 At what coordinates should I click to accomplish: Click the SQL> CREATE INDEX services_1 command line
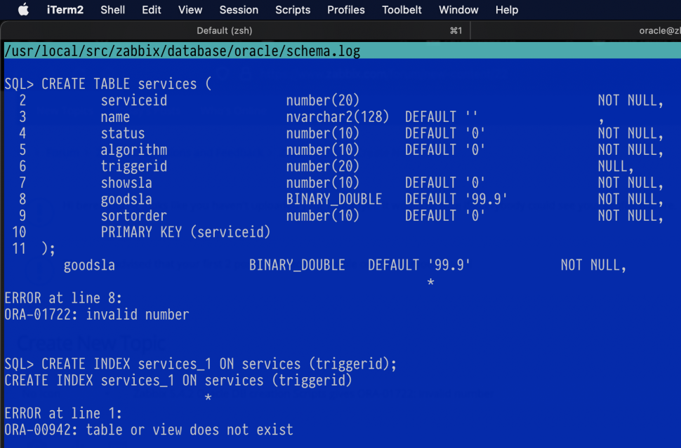coord(201,364)
